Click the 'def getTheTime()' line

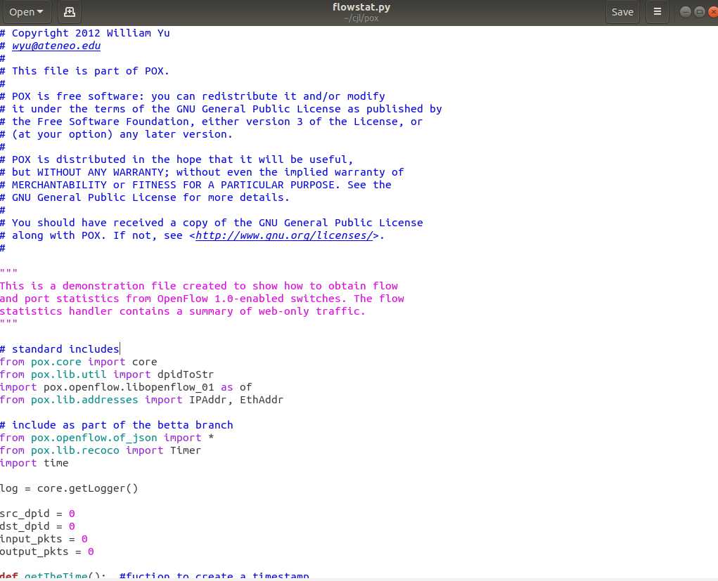pyautogui.click(x=155, y=575)
